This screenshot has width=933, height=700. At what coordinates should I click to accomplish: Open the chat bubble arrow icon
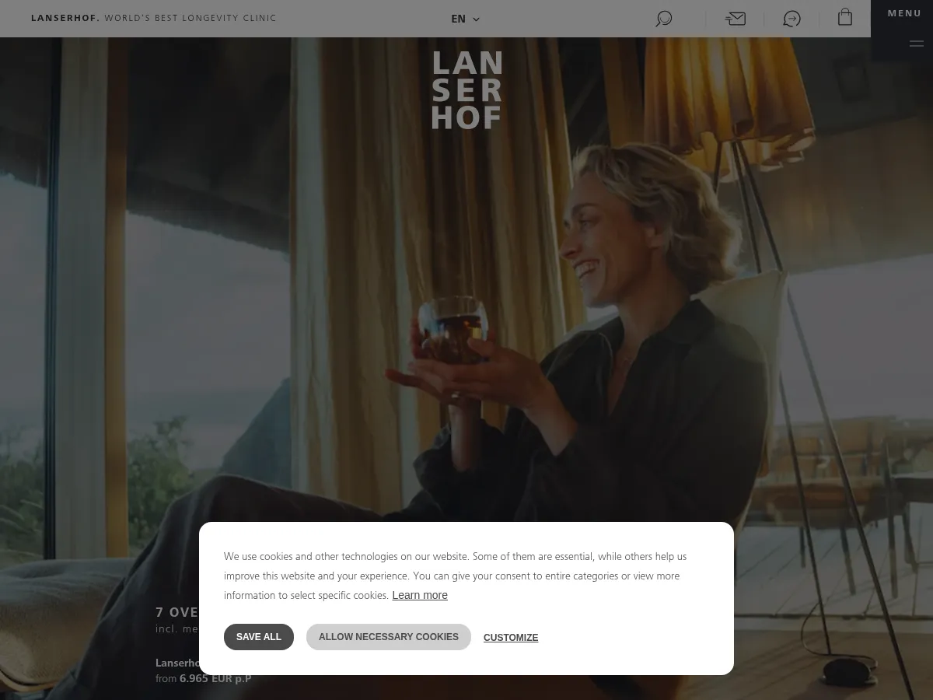pos(791,19)
